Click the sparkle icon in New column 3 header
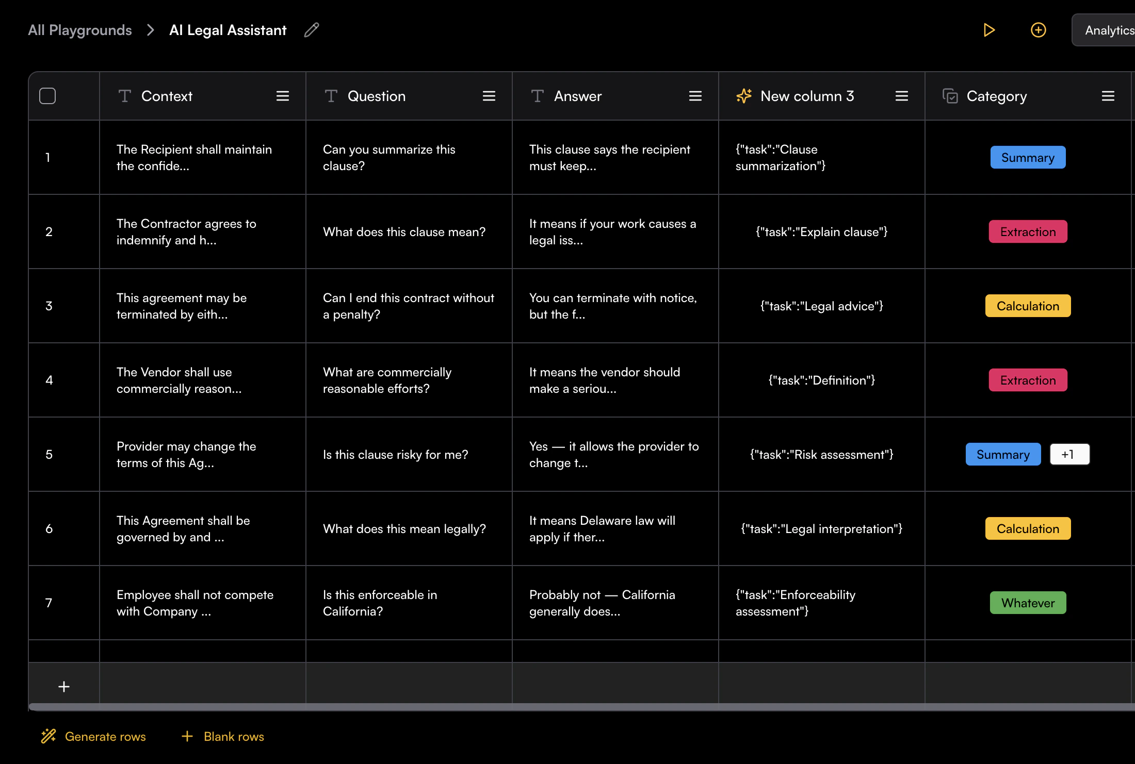Viewport: 1135px width, 764px height. tap(743, 96)
